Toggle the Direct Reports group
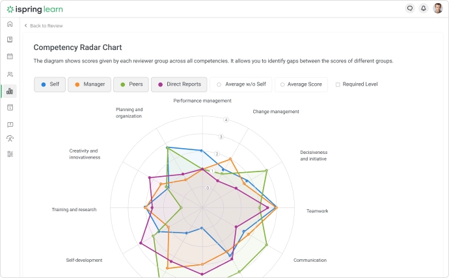449x278 pixels. click(180, 84)
